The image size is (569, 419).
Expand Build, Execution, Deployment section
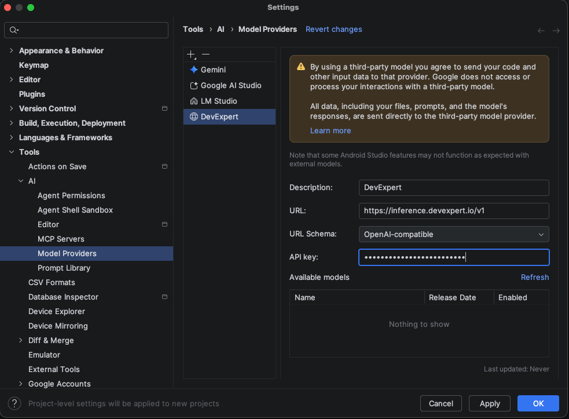11,123
